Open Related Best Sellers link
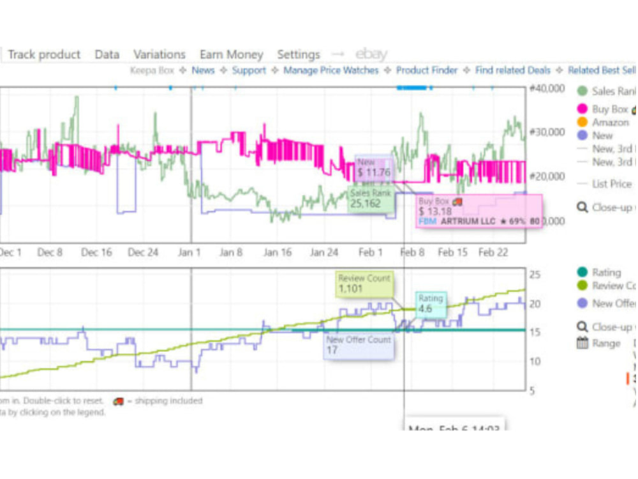Image resolution: width=638 pixels, height=479 pixels. coord(603,70)
